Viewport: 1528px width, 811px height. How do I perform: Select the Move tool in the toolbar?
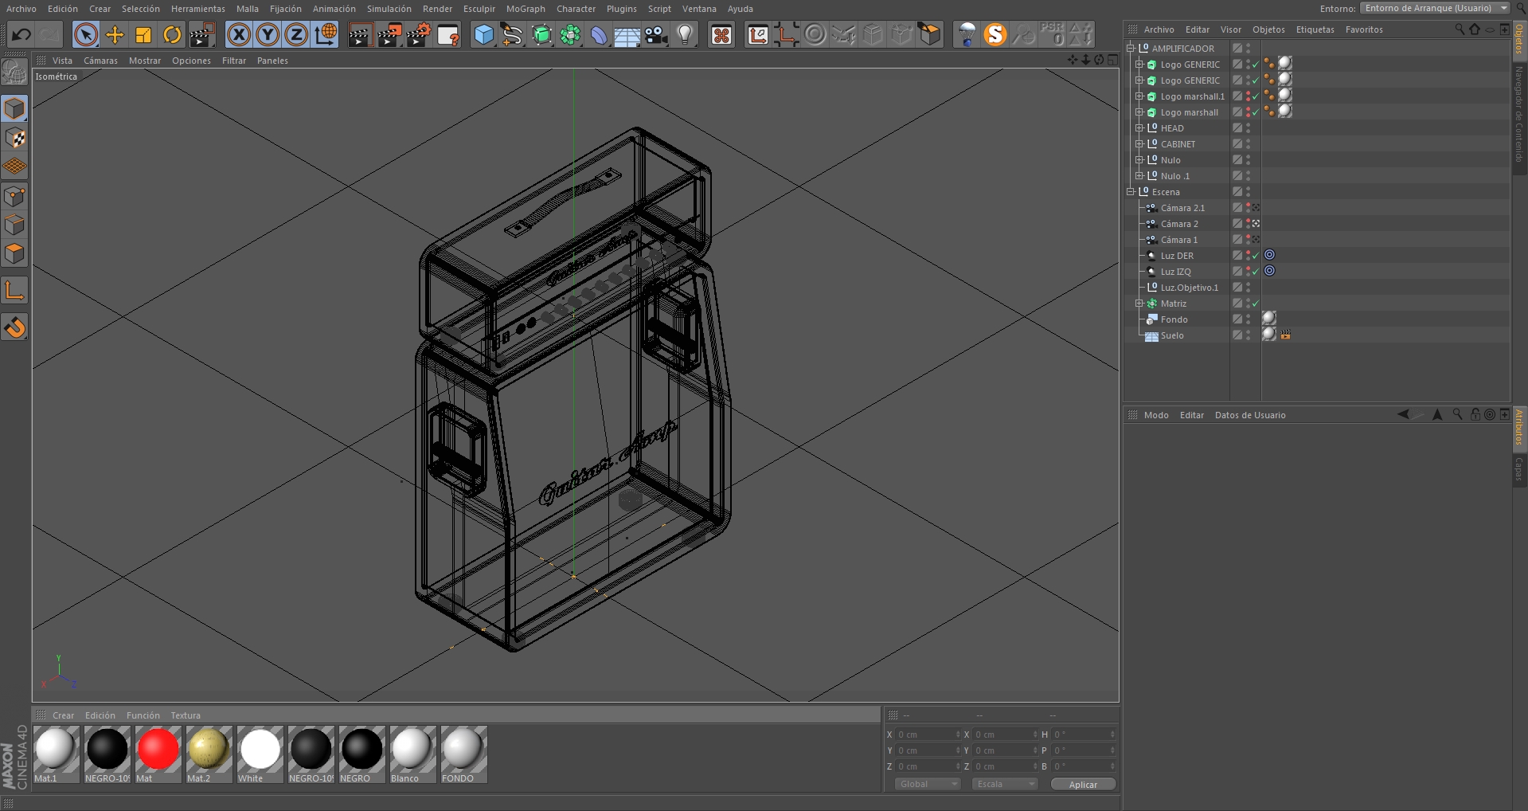click(115, 35)
